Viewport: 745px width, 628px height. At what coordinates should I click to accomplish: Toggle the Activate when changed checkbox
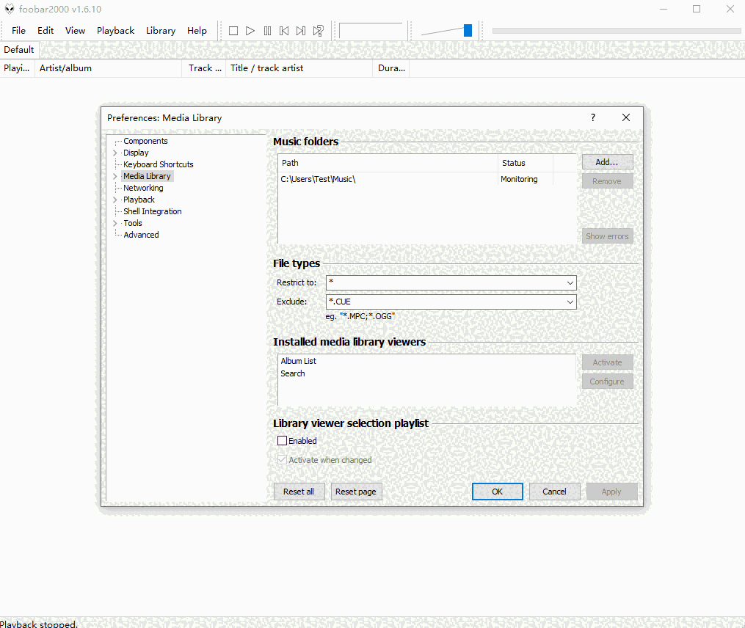tap(282, 459)
